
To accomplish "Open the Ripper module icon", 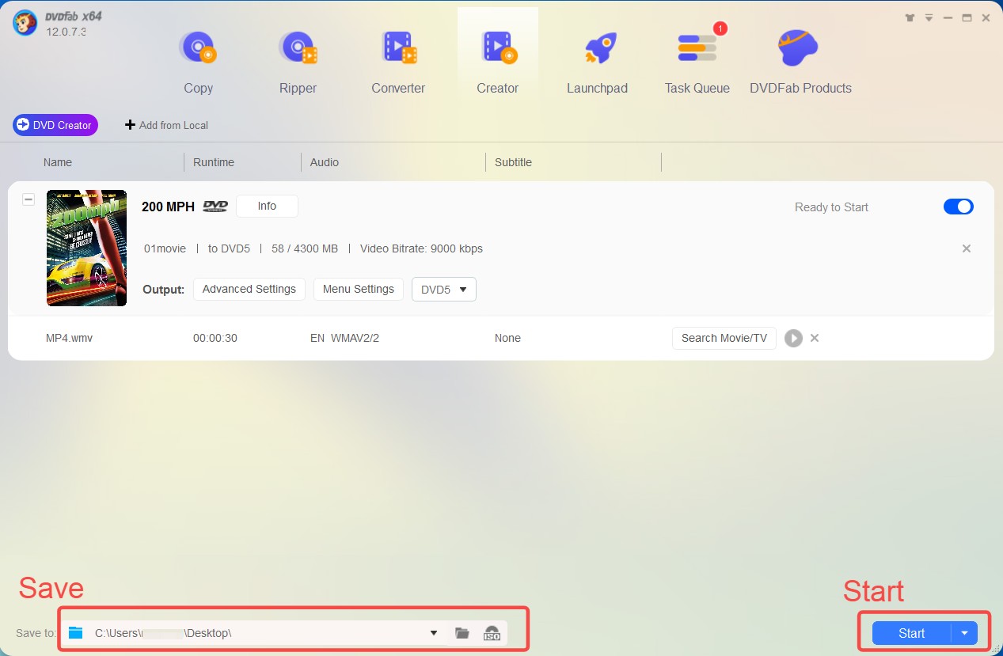I will [298, 49].
